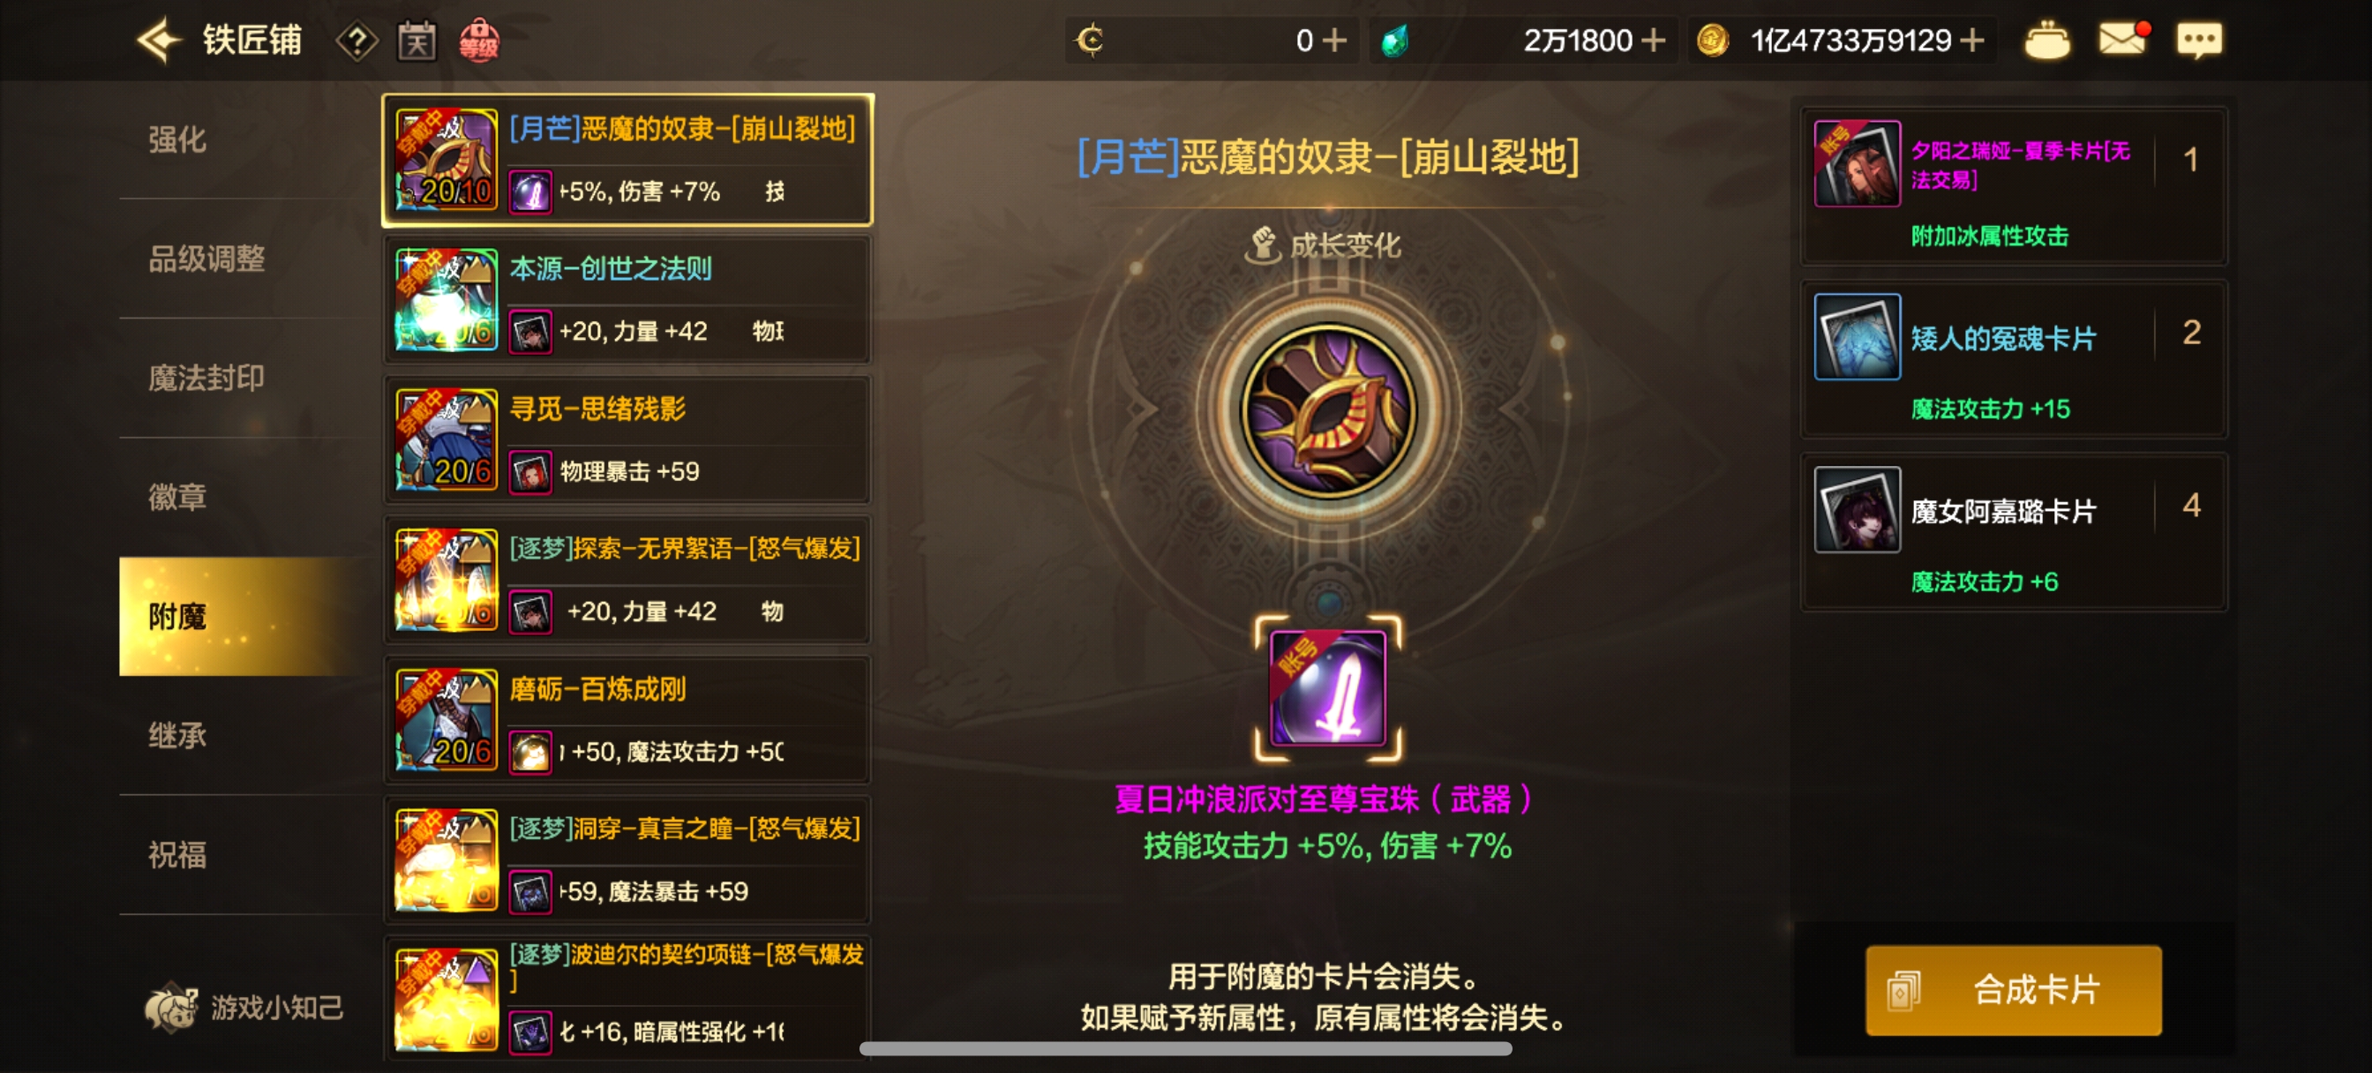Switch to the 品级调整 tab
This screenshot has height=1073, width=2372.
(x=206, y=259)
